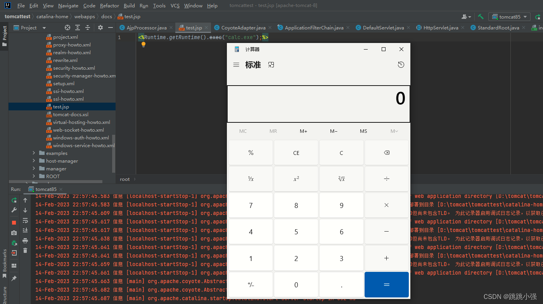The image size is (543, 304).
Task: Open Project panel gear settings
Action: (100, 27)
